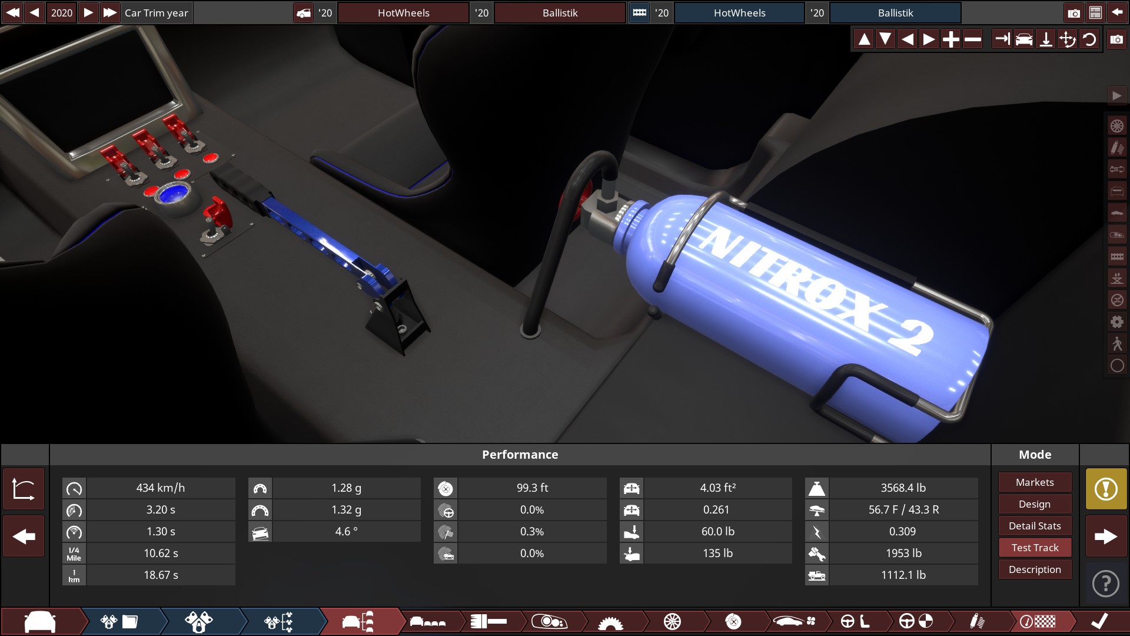
Task: Toggle suspension visibility in right sidebar
Action: tap(1116, 148)
